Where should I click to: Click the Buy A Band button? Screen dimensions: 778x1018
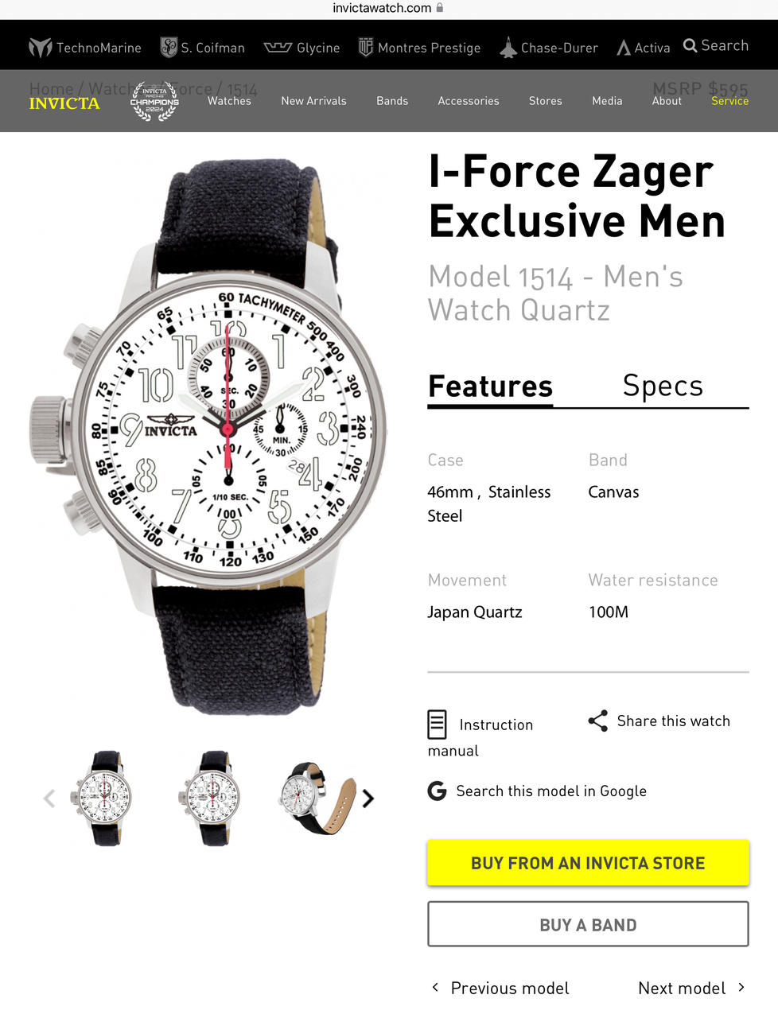588,924
